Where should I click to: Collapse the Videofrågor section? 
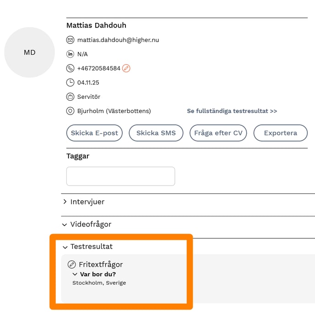point(65,225)
